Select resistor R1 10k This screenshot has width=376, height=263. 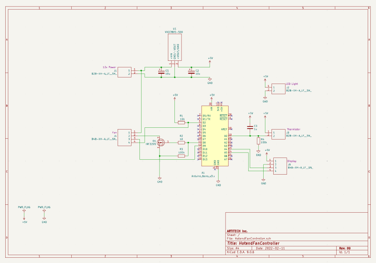coord(181,123)
